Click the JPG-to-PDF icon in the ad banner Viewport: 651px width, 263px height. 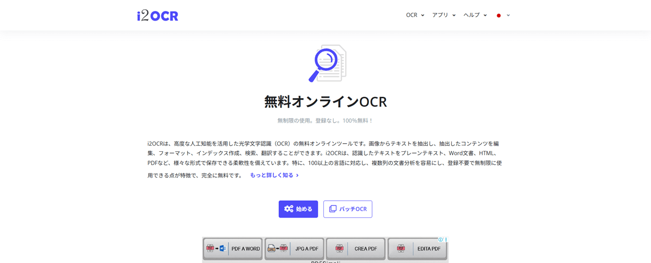(277, 249)
